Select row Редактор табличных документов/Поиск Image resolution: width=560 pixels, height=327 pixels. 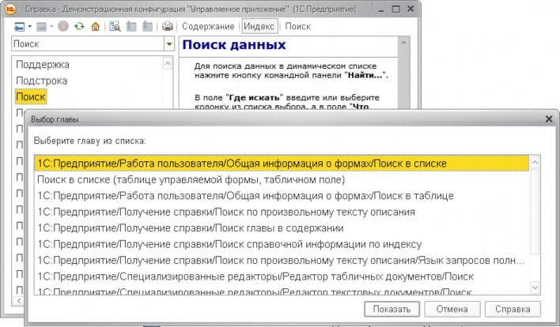[x=282, y=276]
